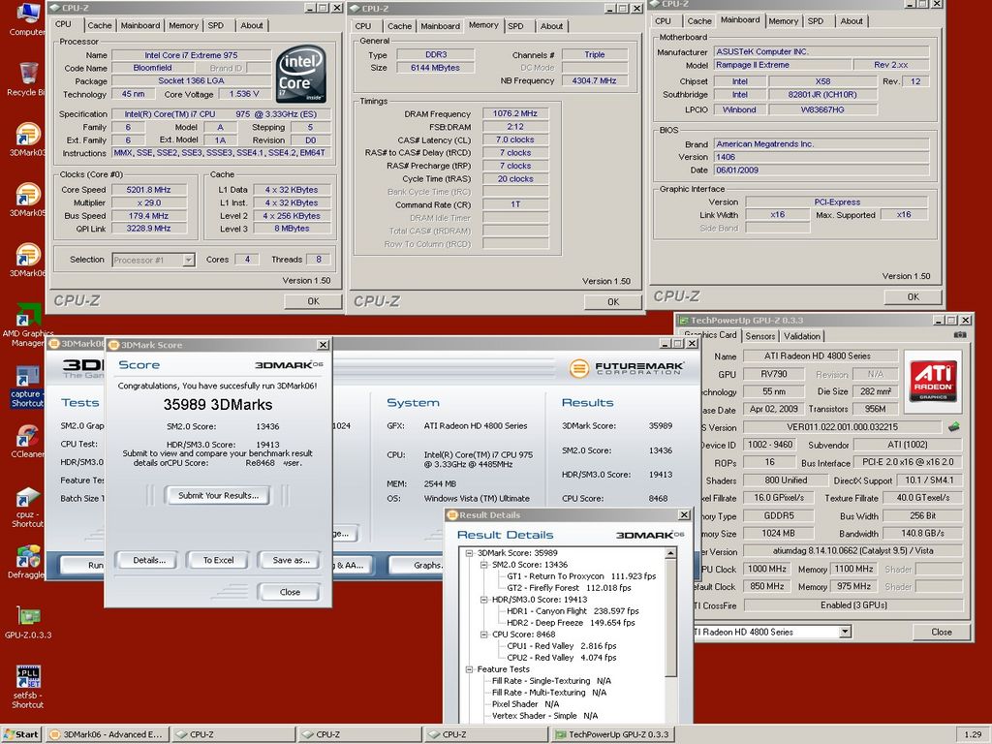Click the DRAM Frequency value 1076.2 MHz
Image resolution: width=992 pixels, height=744 pixels.
point(515,114)
